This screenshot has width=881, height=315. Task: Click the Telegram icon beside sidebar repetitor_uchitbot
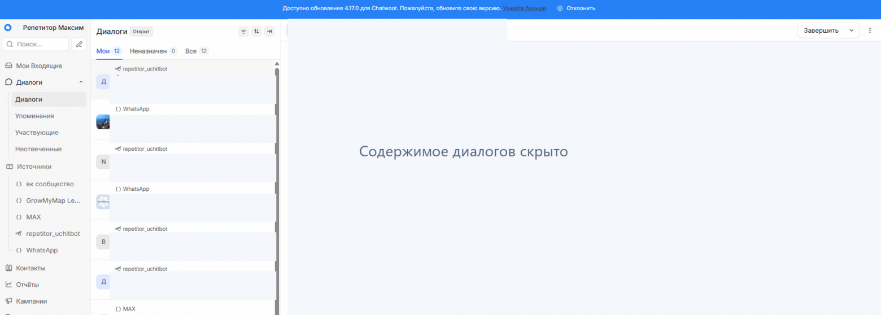(x=19, y=234)
